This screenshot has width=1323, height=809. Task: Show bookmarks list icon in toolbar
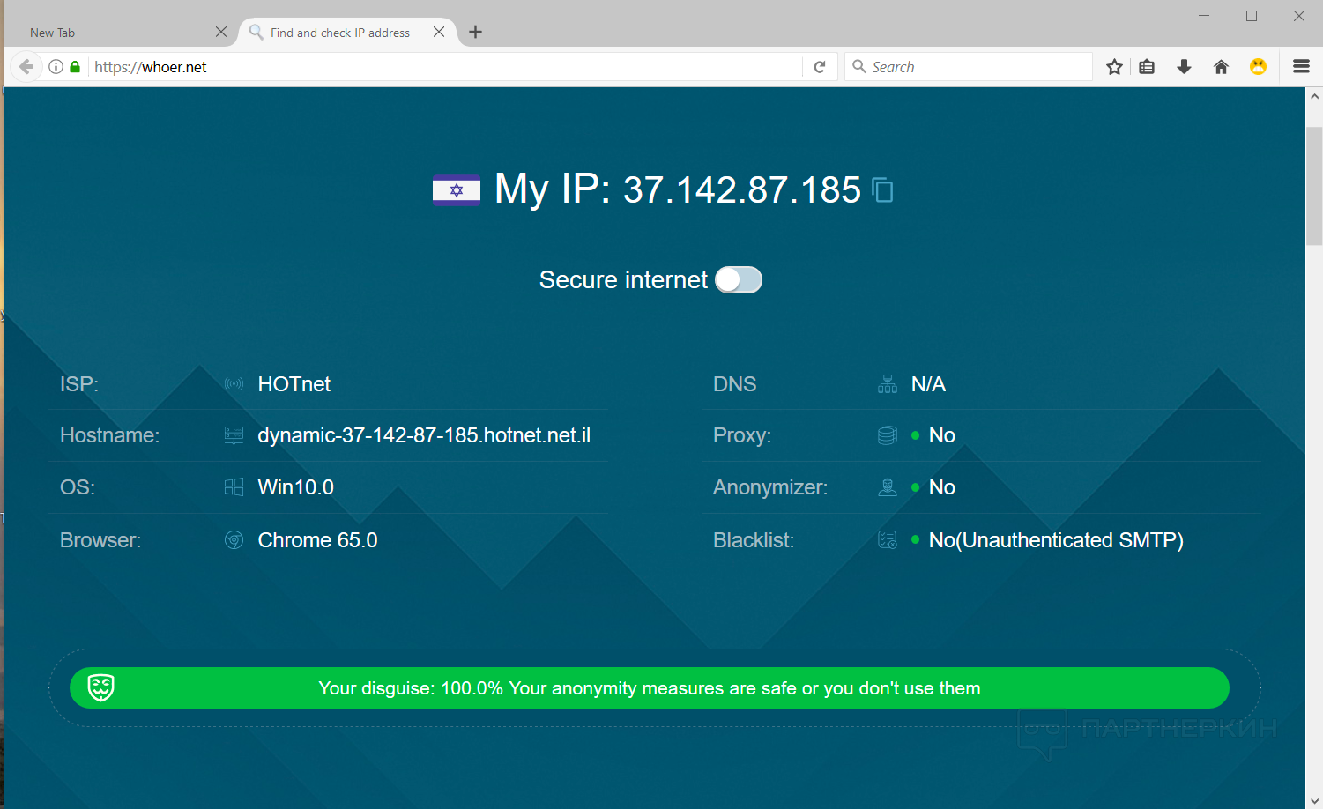tap(1147, 67)
